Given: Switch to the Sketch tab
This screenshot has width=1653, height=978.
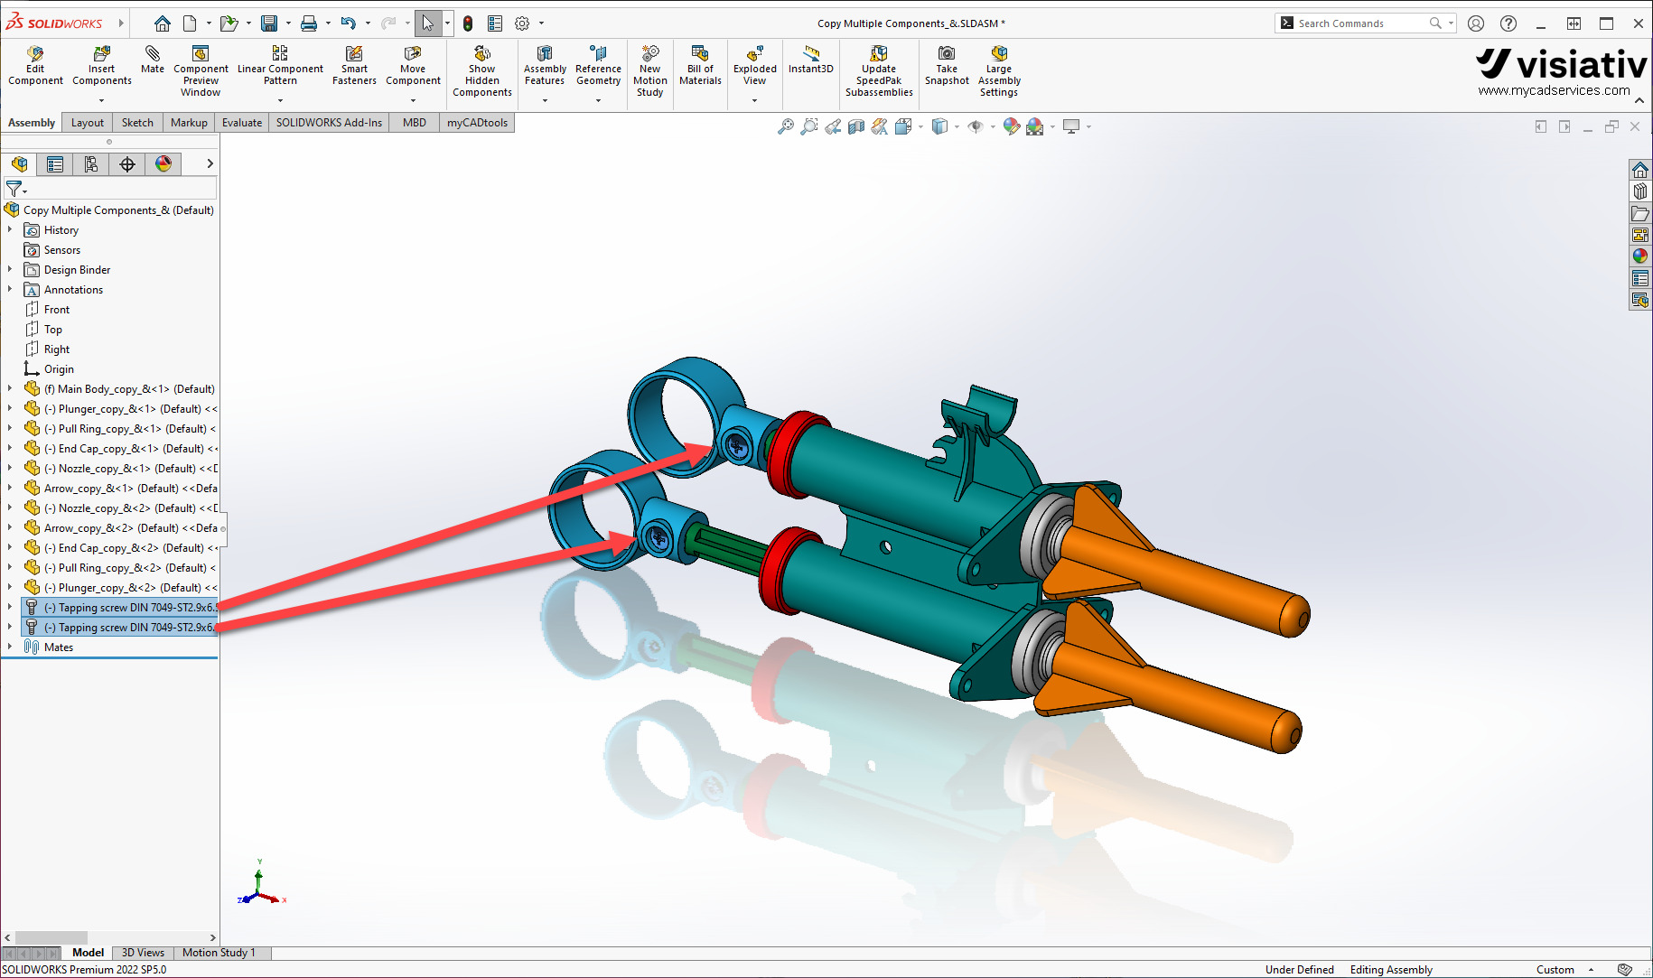Looking at the screenshot, I should point(137,123).
